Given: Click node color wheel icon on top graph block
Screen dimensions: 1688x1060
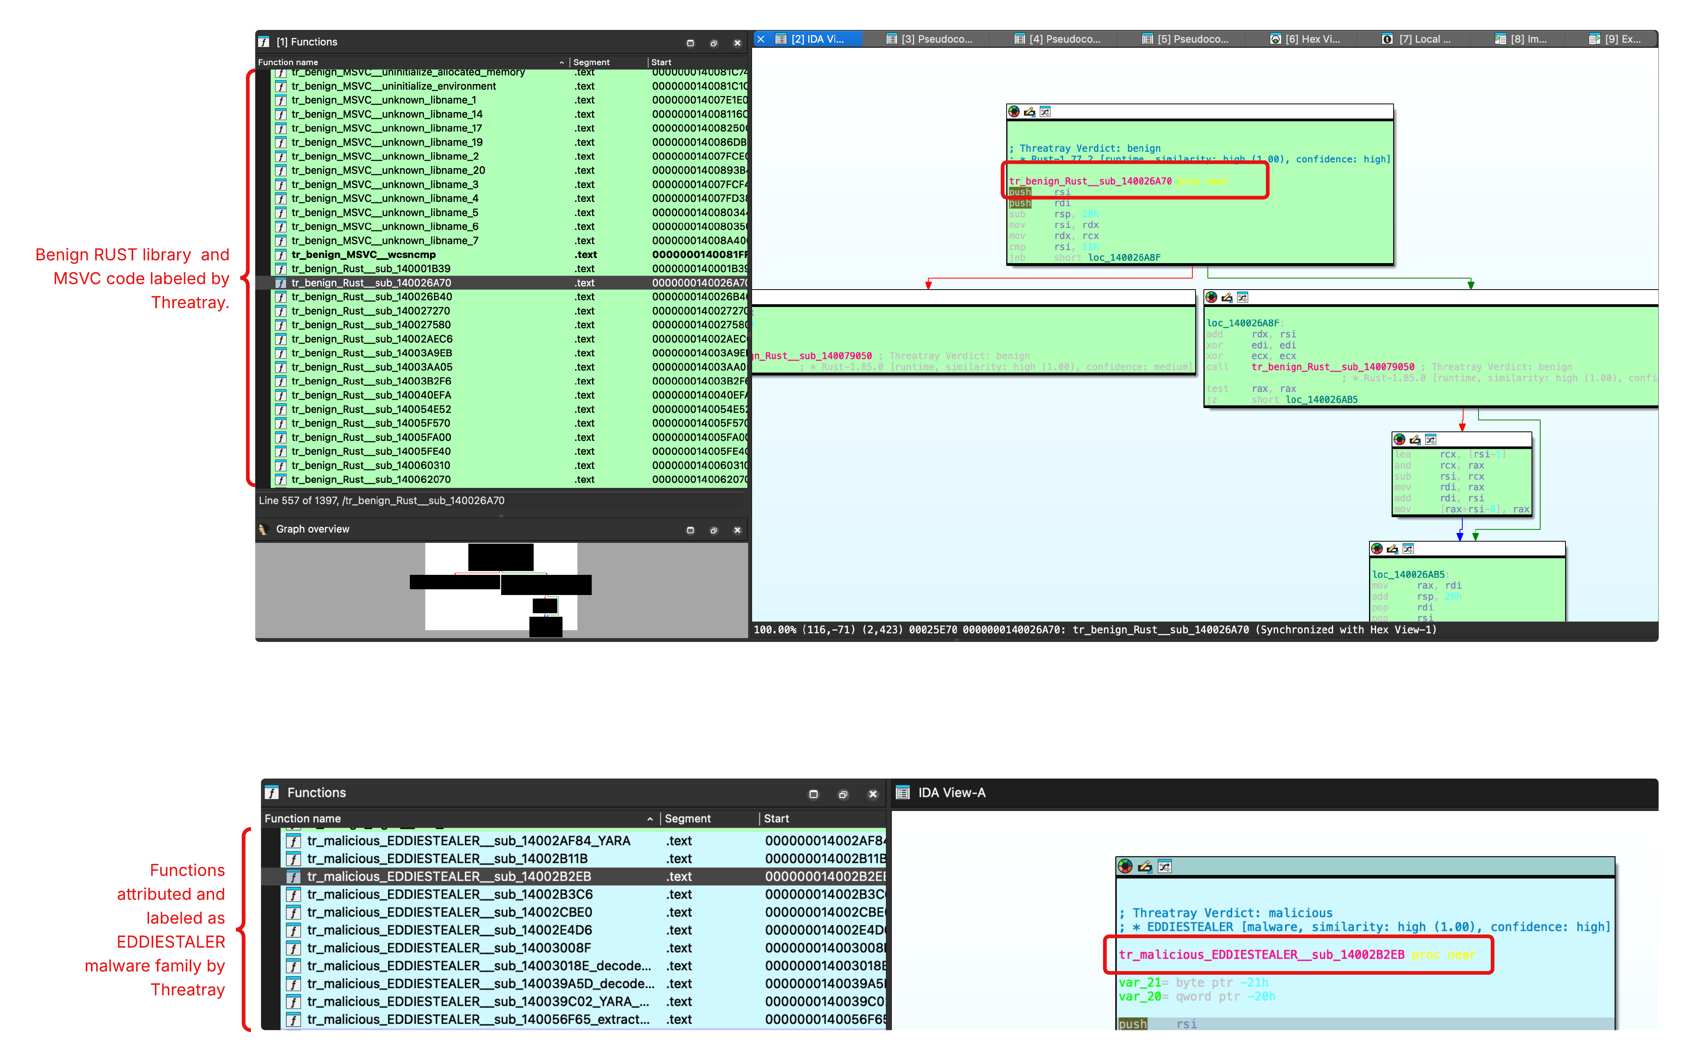Looking at the screenshot, I should 1014,111.
